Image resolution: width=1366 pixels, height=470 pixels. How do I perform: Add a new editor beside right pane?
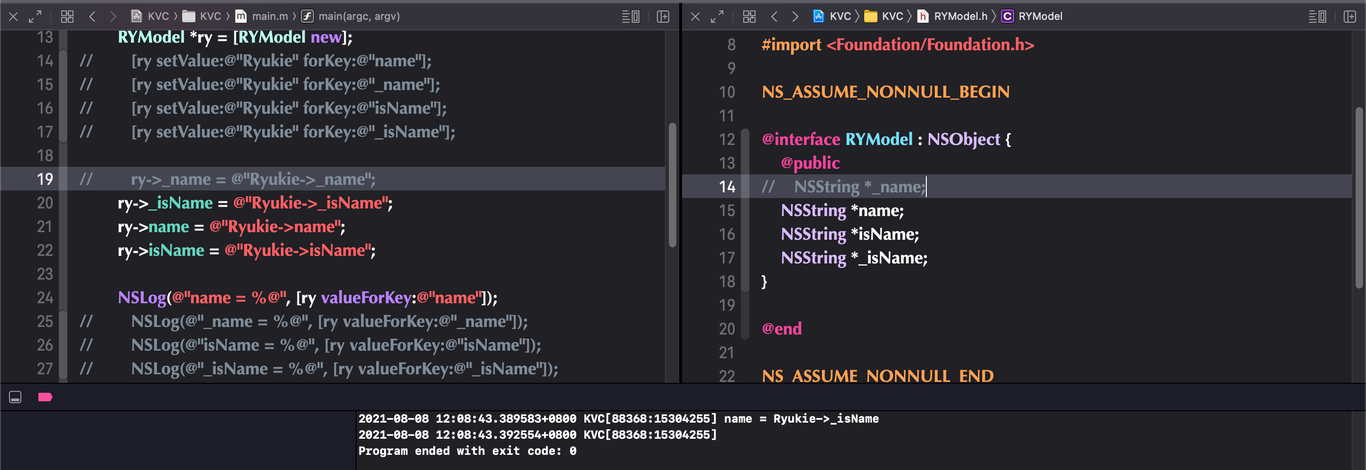pyautogui.click(x=1349, y=17)
